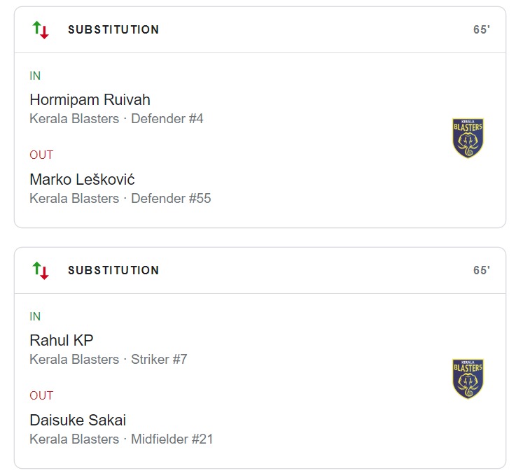
Task: Open player Hormipam Ruivah
Action: coord(90,99)
